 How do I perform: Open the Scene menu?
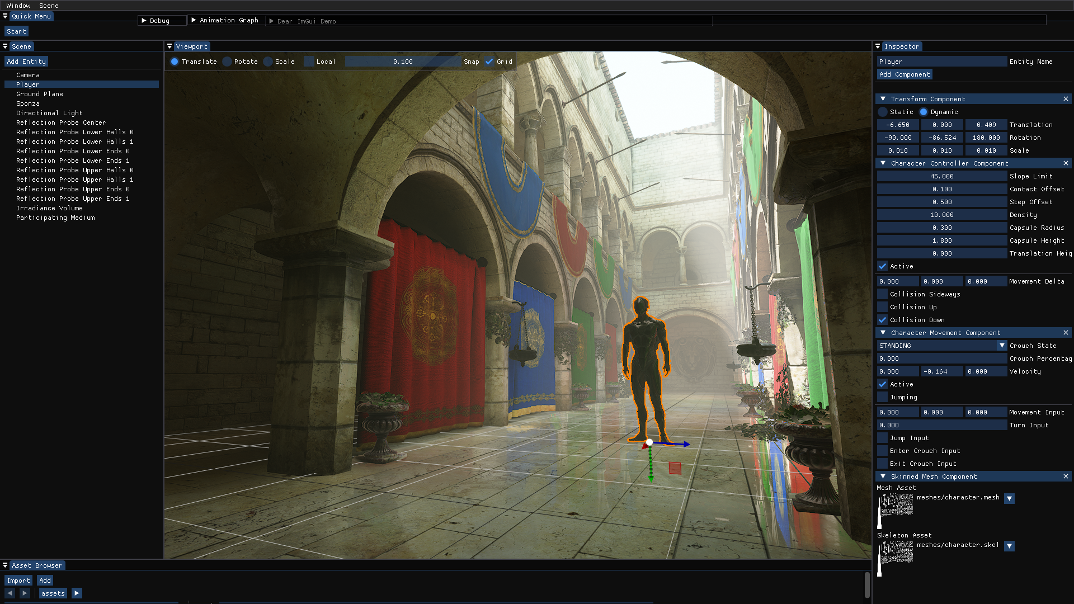(x=49, y=5)
